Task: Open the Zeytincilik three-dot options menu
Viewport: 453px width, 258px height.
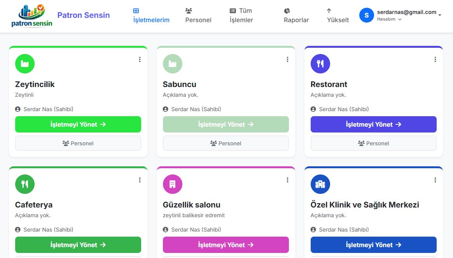Action: point(140,59)
